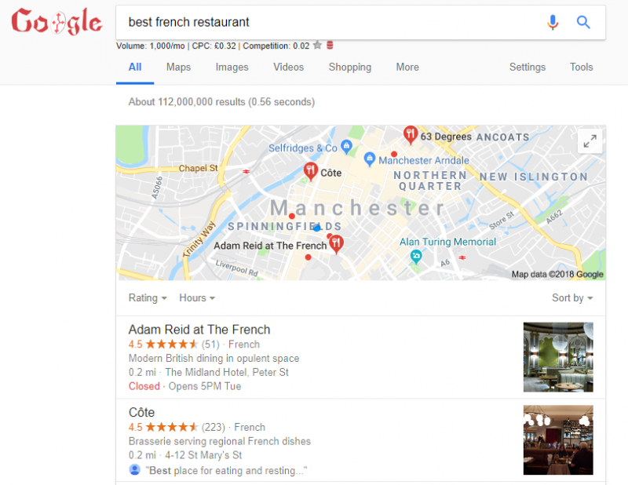
Task: Open the Hours filter dropdown
Action: click(197, 298)
